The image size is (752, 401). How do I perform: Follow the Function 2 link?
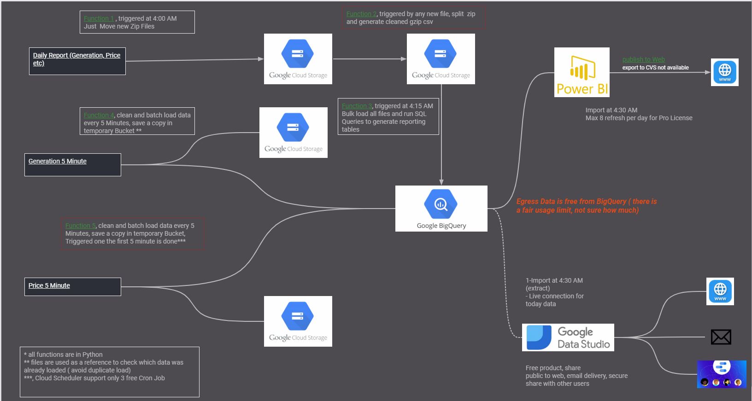(361, 14)
